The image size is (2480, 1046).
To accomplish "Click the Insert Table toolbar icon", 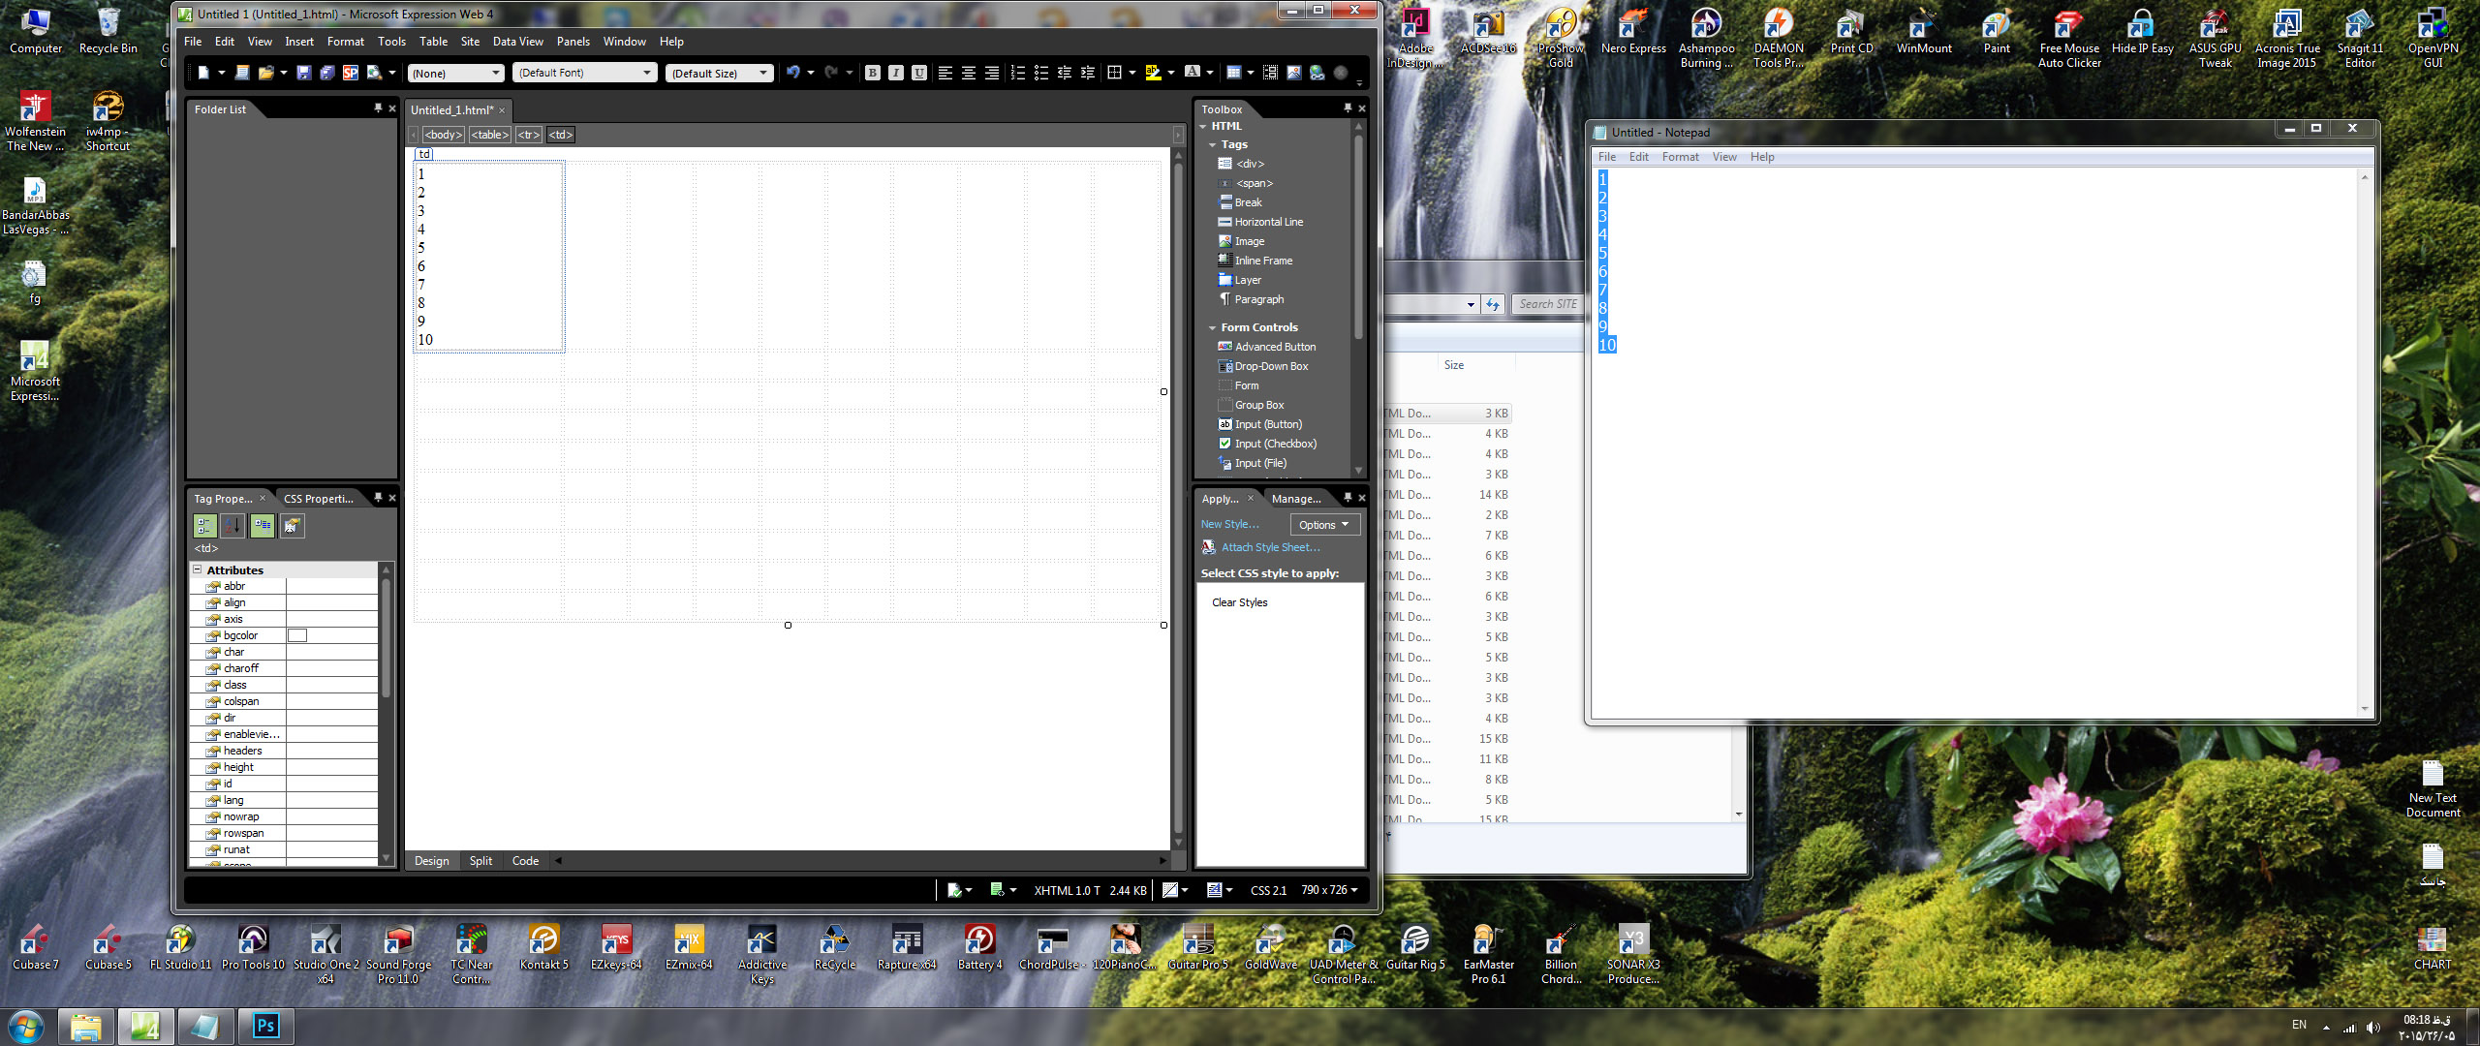I will pos(1233,73).
